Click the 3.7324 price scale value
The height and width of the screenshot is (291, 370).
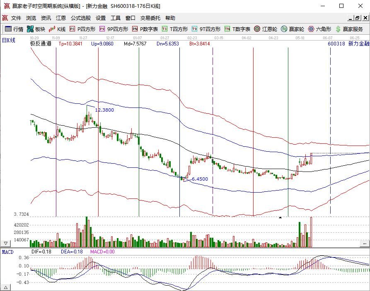coord(21,214)
